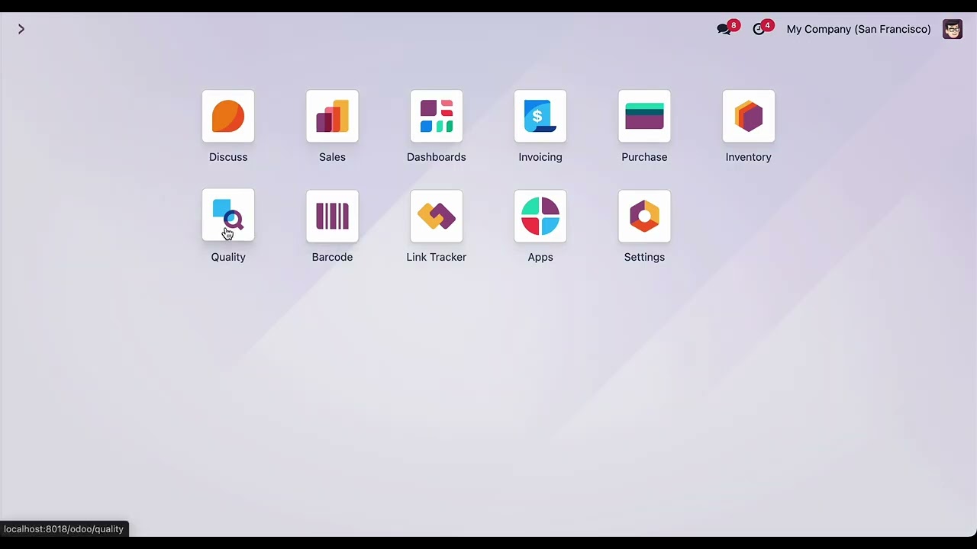Launch the Barcode app
The image size is (977, 549).
click(x=332, y=216)
